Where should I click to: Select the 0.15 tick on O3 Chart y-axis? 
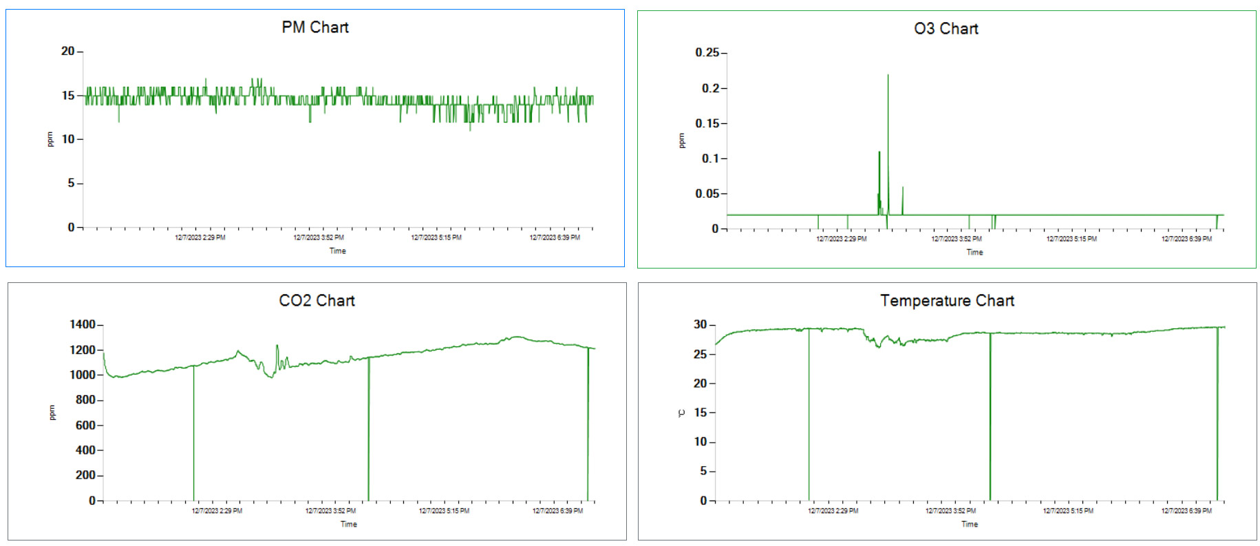point(707,123)
